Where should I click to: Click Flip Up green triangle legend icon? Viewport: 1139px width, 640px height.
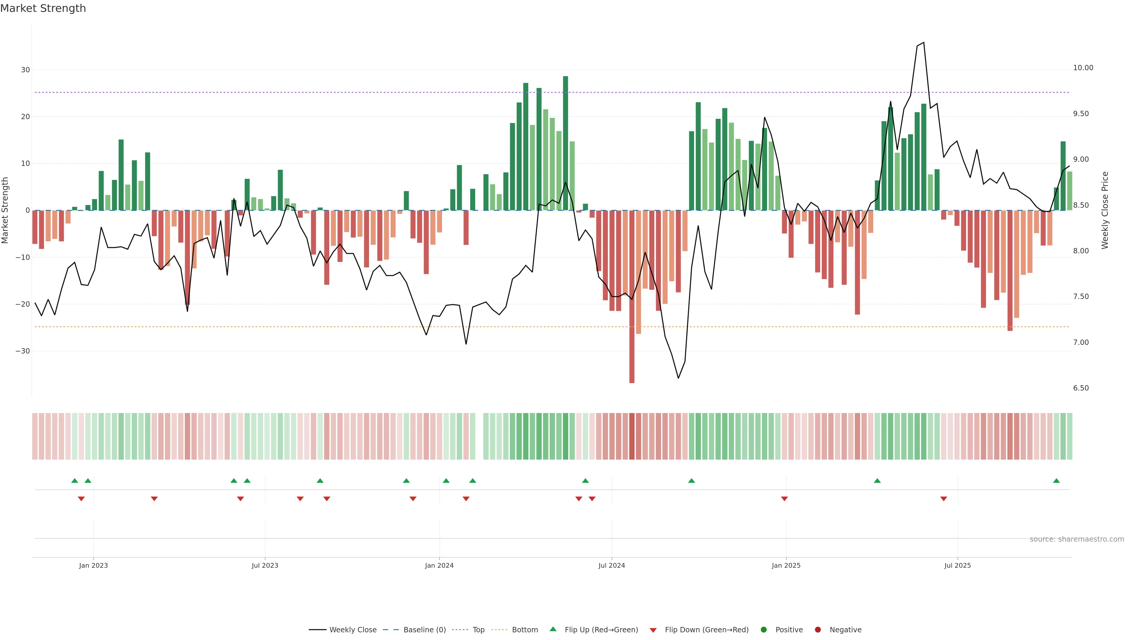tap(553, 629)
